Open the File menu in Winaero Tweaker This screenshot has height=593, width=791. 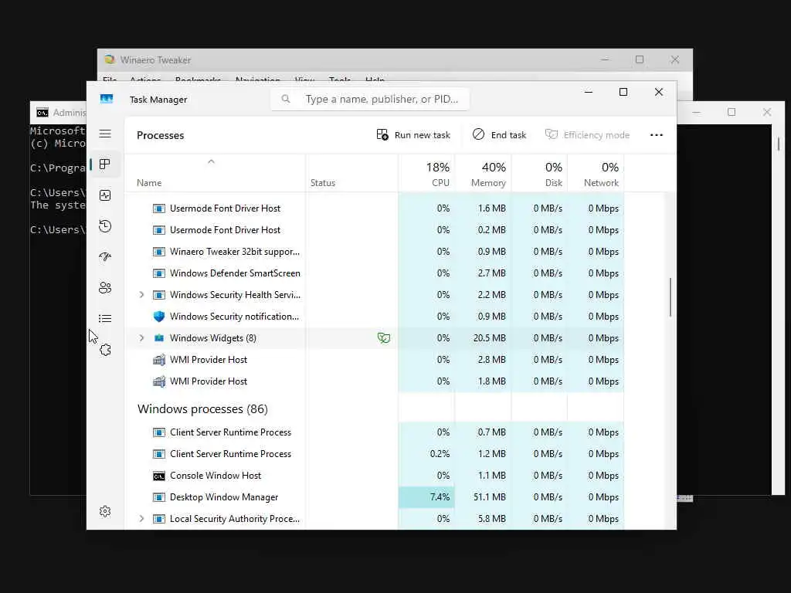110,80
